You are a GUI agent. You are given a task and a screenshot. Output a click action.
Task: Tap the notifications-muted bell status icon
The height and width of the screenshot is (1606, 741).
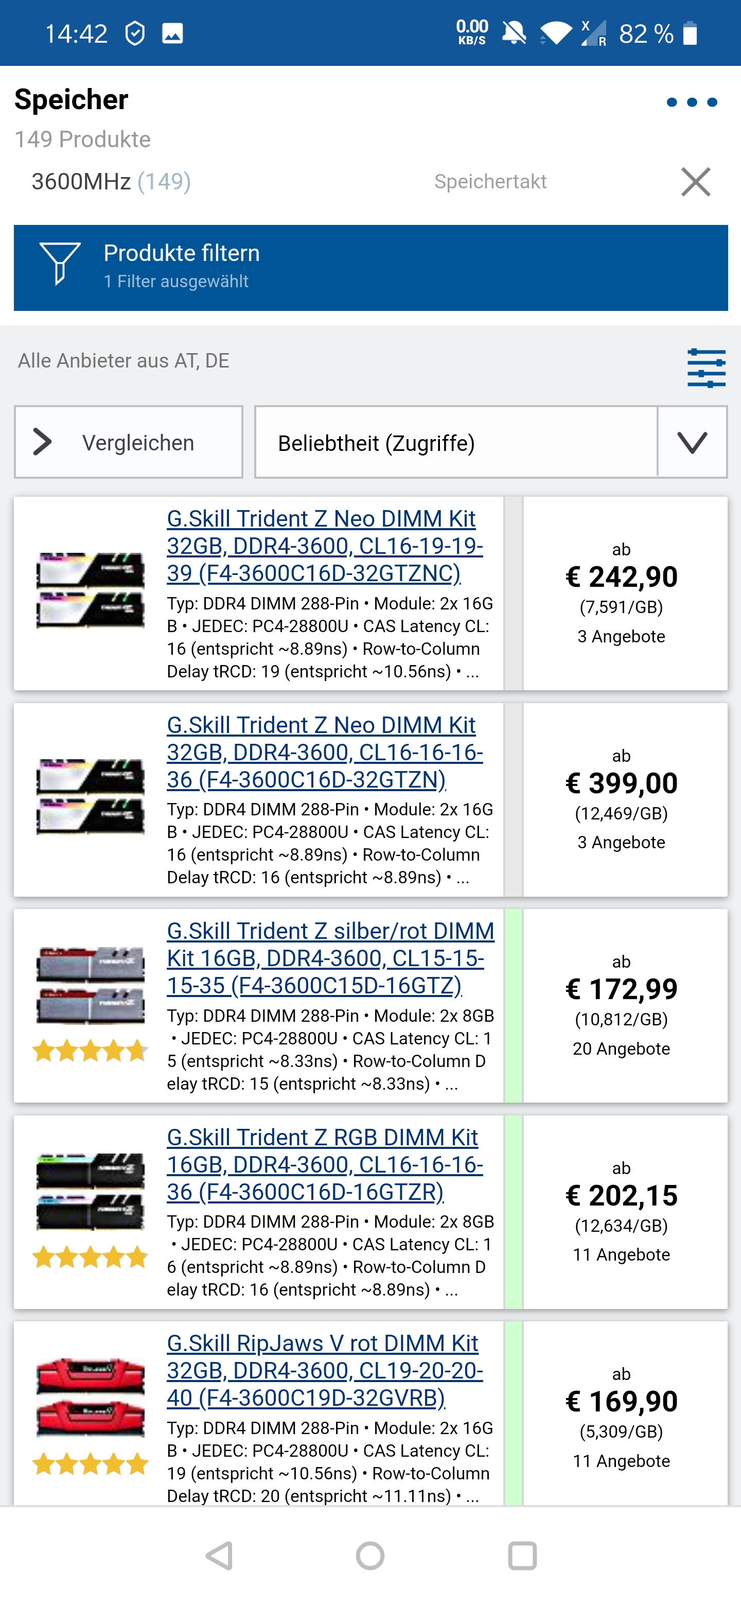[x=513, y=32]
